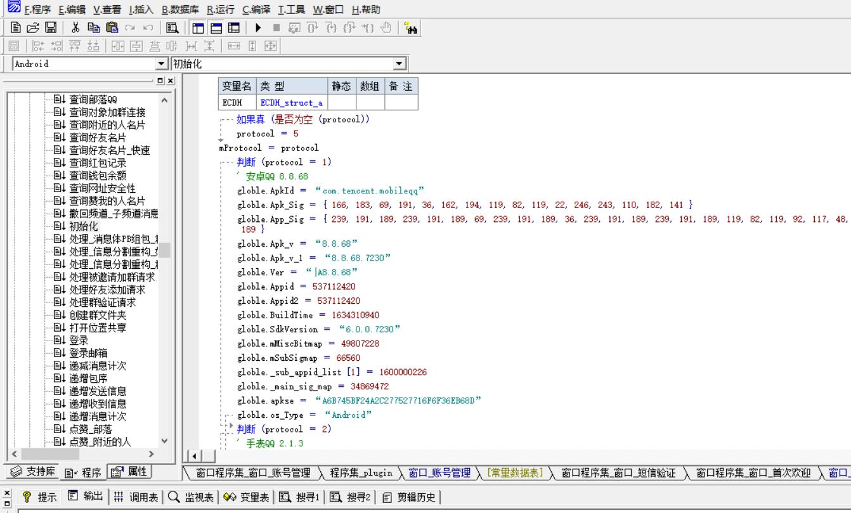Show the 剪辑历史 tab
Viewport: 851px width, 513px height.
[x=410, y=497]
